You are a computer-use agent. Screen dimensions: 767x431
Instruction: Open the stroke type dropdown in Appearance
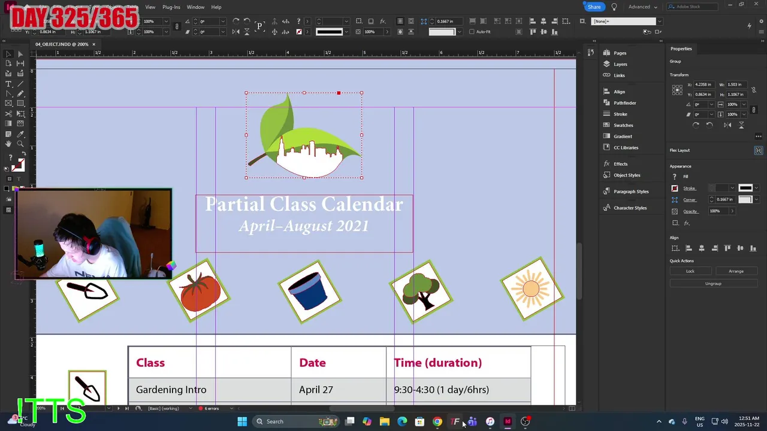click(756, 188)
